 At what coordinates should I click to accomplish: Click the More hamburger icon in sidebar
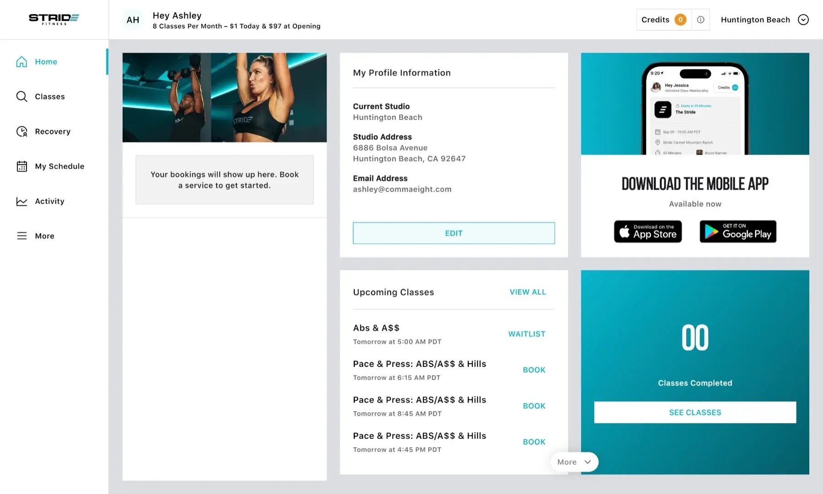[21, 236]
